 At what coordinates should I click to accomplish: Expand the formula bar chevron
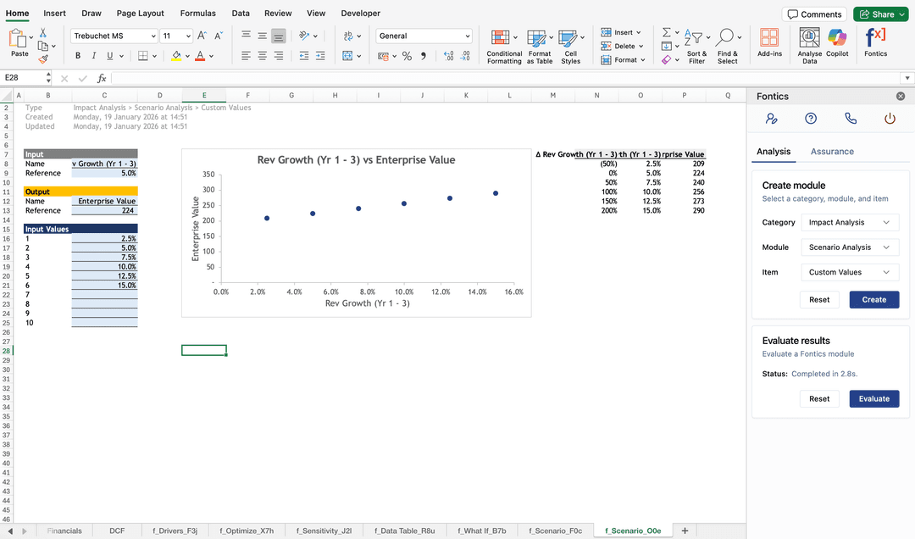click(x=907, y=78)
